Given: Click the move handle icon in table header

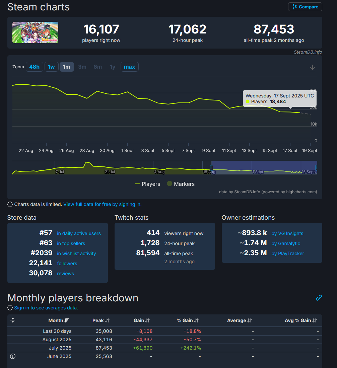Looking at the screenshot, I should (13, 320).
